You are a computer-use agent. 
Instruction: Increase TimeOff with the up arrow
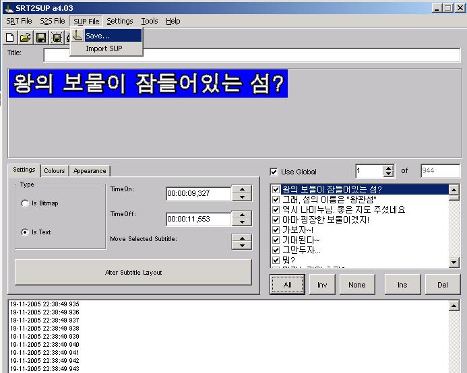pos(242,214)
